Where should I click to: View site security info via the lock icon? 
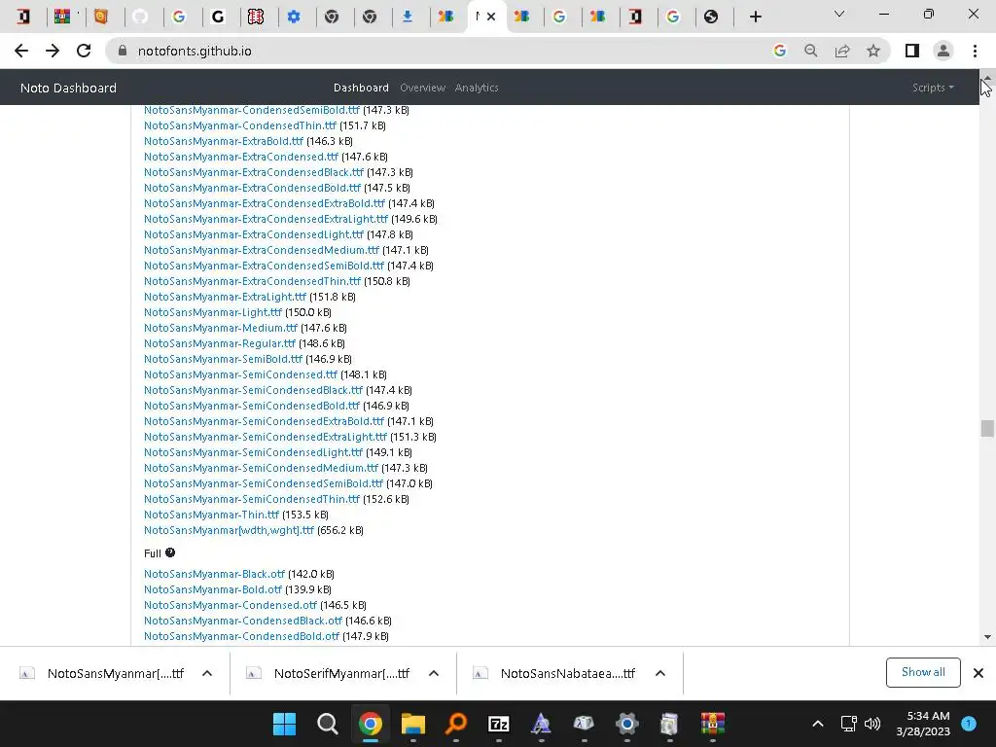[123, 51]
